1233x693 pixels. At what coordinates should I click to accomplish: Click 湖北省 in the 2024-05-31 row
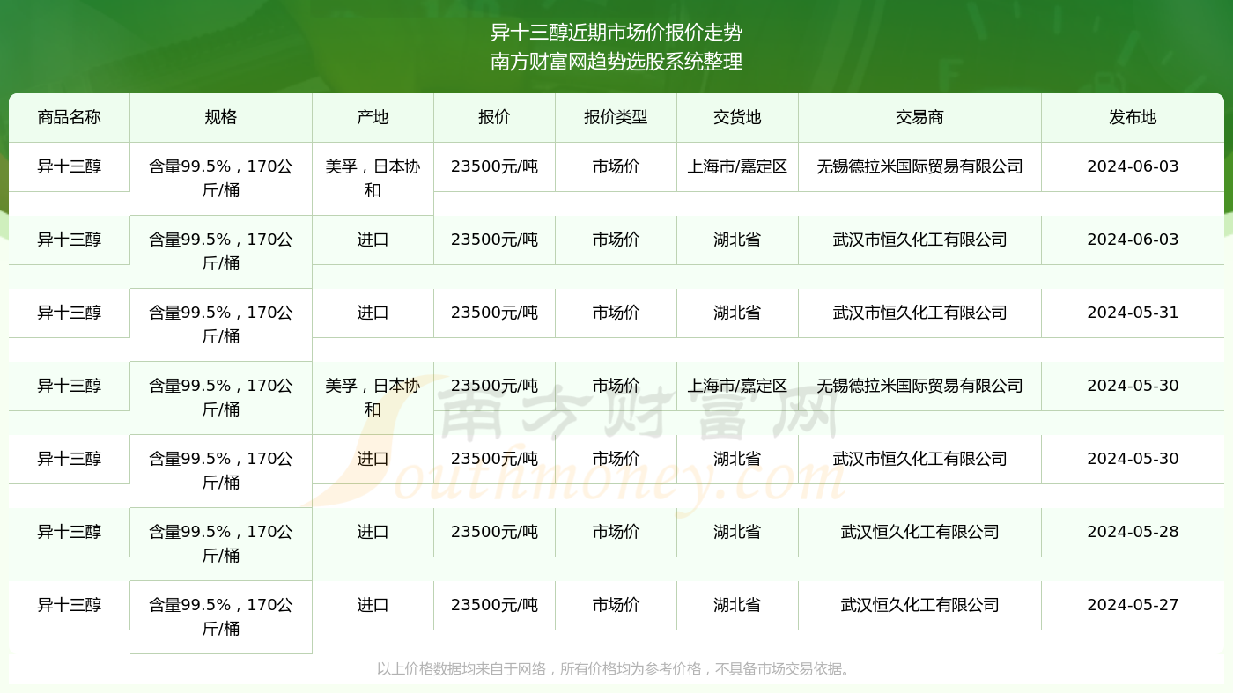[738, 313]
